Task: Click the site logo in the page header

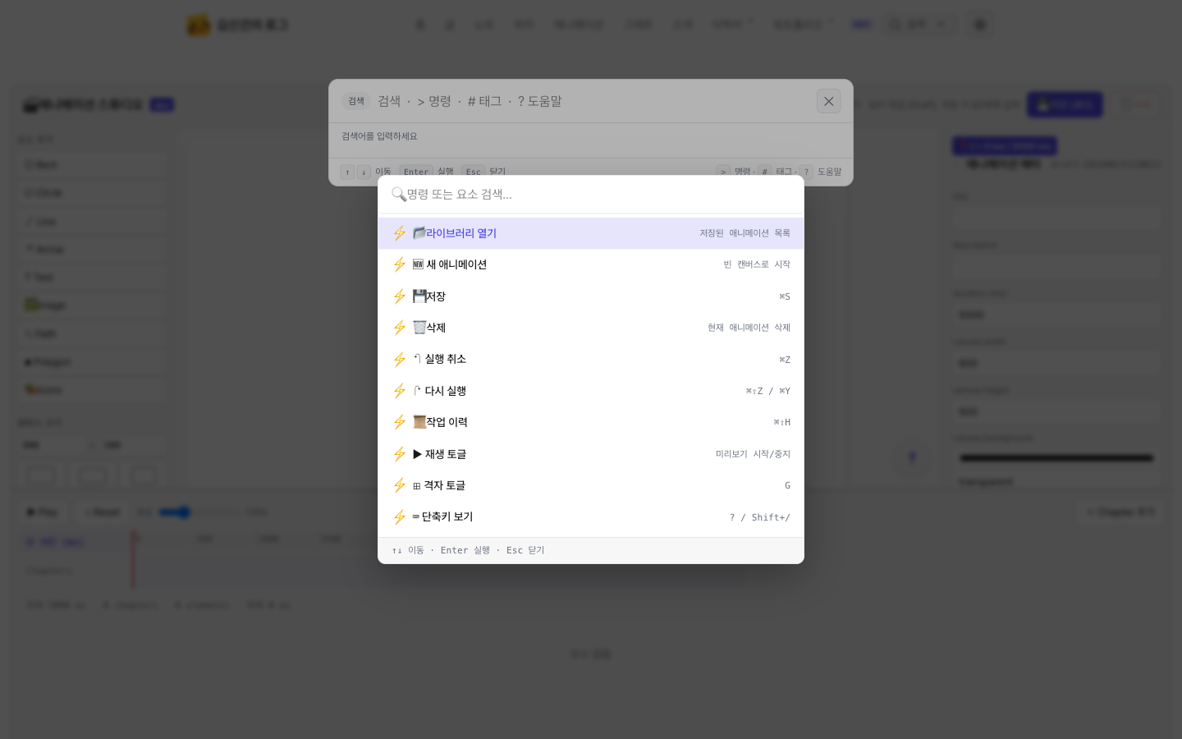Action: click(x=237, y=25)
